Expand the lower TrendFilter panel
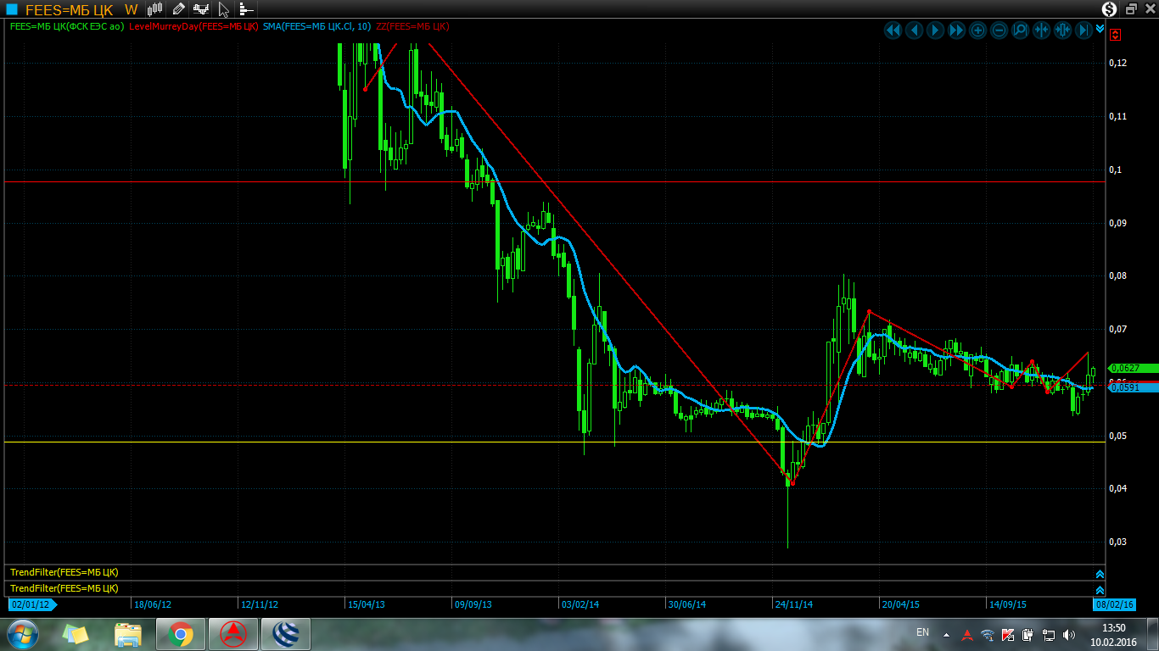Image resolution: width=1159 pixels, height=651 pixels. (1100, 589)
